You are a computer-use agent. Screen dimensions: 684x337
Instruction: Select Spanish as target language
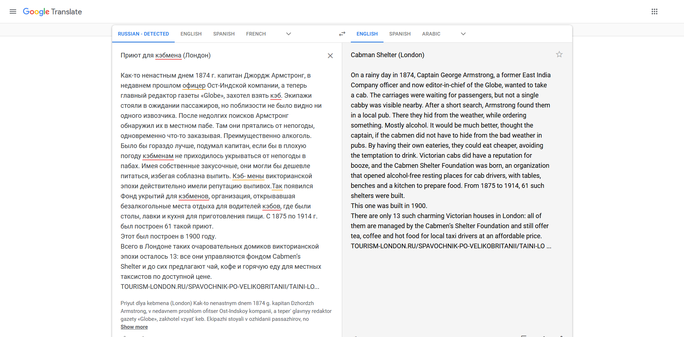[x=400, y=34]
